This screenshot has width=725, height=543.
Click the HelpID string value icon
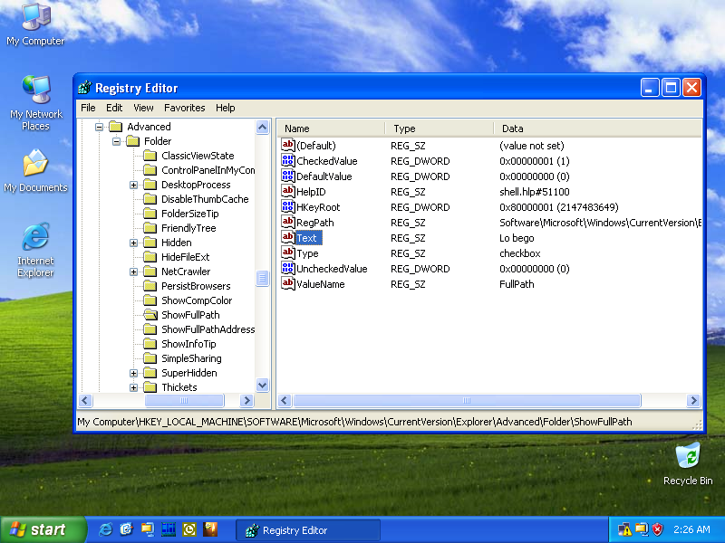tap(288, 192)
